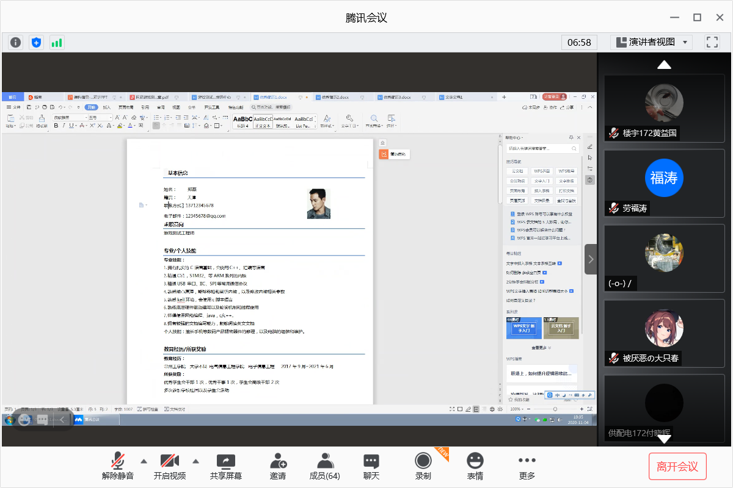733x488 pixels.
Task: Toggle Underline formatting in WPS ribbon
Action: (71, 126)
